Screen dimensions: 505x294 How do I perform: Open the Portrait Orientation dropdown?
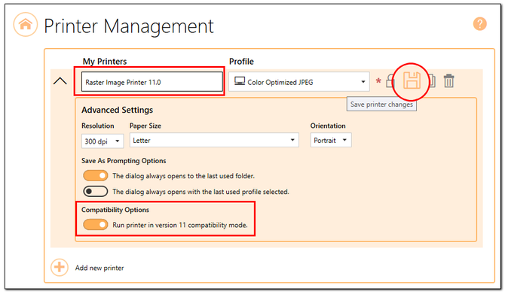(331, 140)
